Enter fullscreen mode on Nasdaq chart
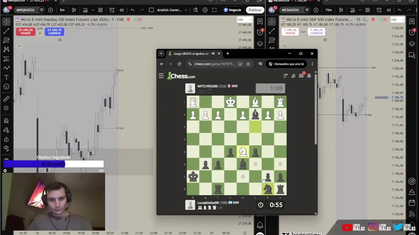The height and width of the screenshot is (235, 419). [x=214, y=10]
